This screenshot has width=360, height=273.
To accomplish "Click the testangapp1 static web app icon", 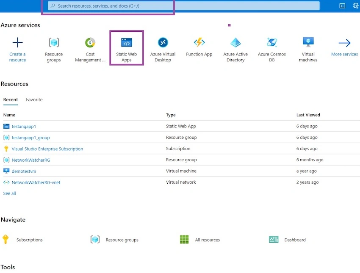I will (6, 127).
